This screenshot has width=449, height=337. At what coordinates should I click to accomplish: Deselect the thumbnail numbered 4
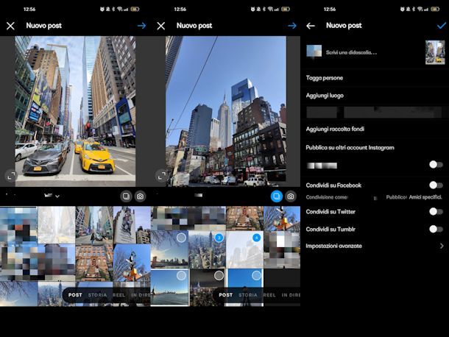(256, 238)
